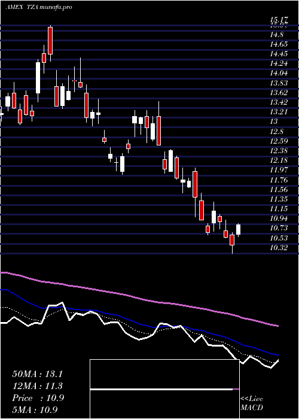This screenshot has width=299, height=419.
Task: Click the 12.38 price axis label
Action: click(279, 151)
